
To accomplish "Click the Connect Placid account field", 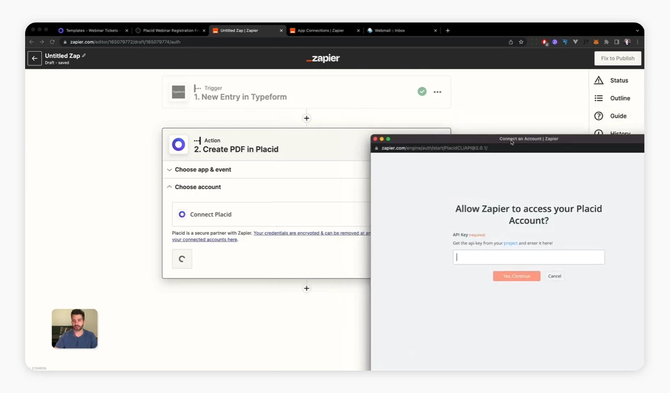I will (x=271, y=214).
